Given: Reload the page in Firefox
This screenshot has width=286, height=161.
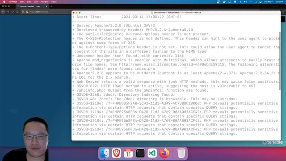Looking at the screenshot, I should (x=13, y=12).
